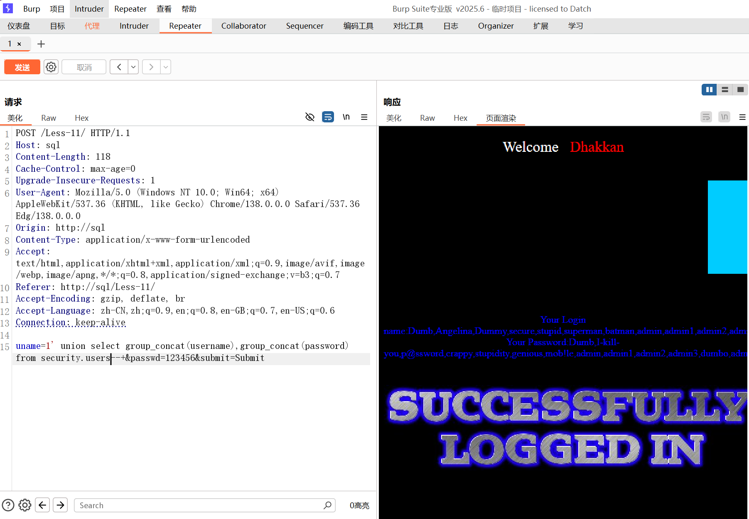
Task: Open the 帮助 menu
Action: (189, 9)
